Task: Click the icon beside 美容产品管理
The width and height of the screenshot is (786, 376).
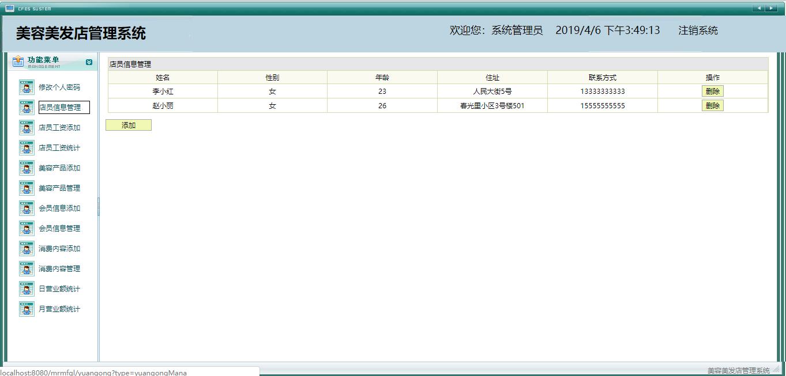Action: pyautogui.click(x=27, y=188)
